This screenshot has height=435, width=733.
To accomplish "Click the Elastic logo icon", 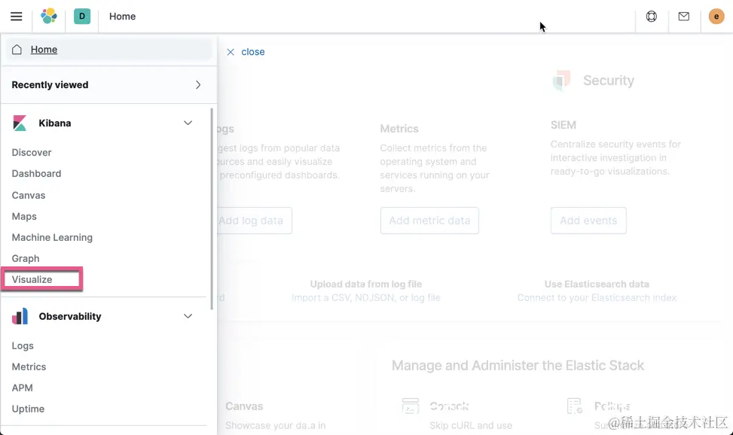I will tap(49, 17).
